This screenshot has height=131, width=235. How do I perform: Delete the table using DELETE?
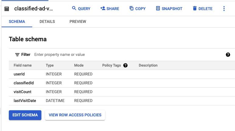(202, 9)
